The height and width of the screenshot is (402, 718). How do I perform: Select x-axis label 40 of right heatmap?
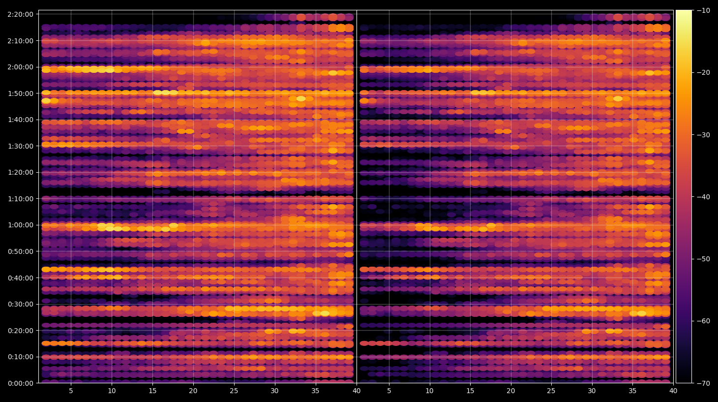tap(673, 391)
